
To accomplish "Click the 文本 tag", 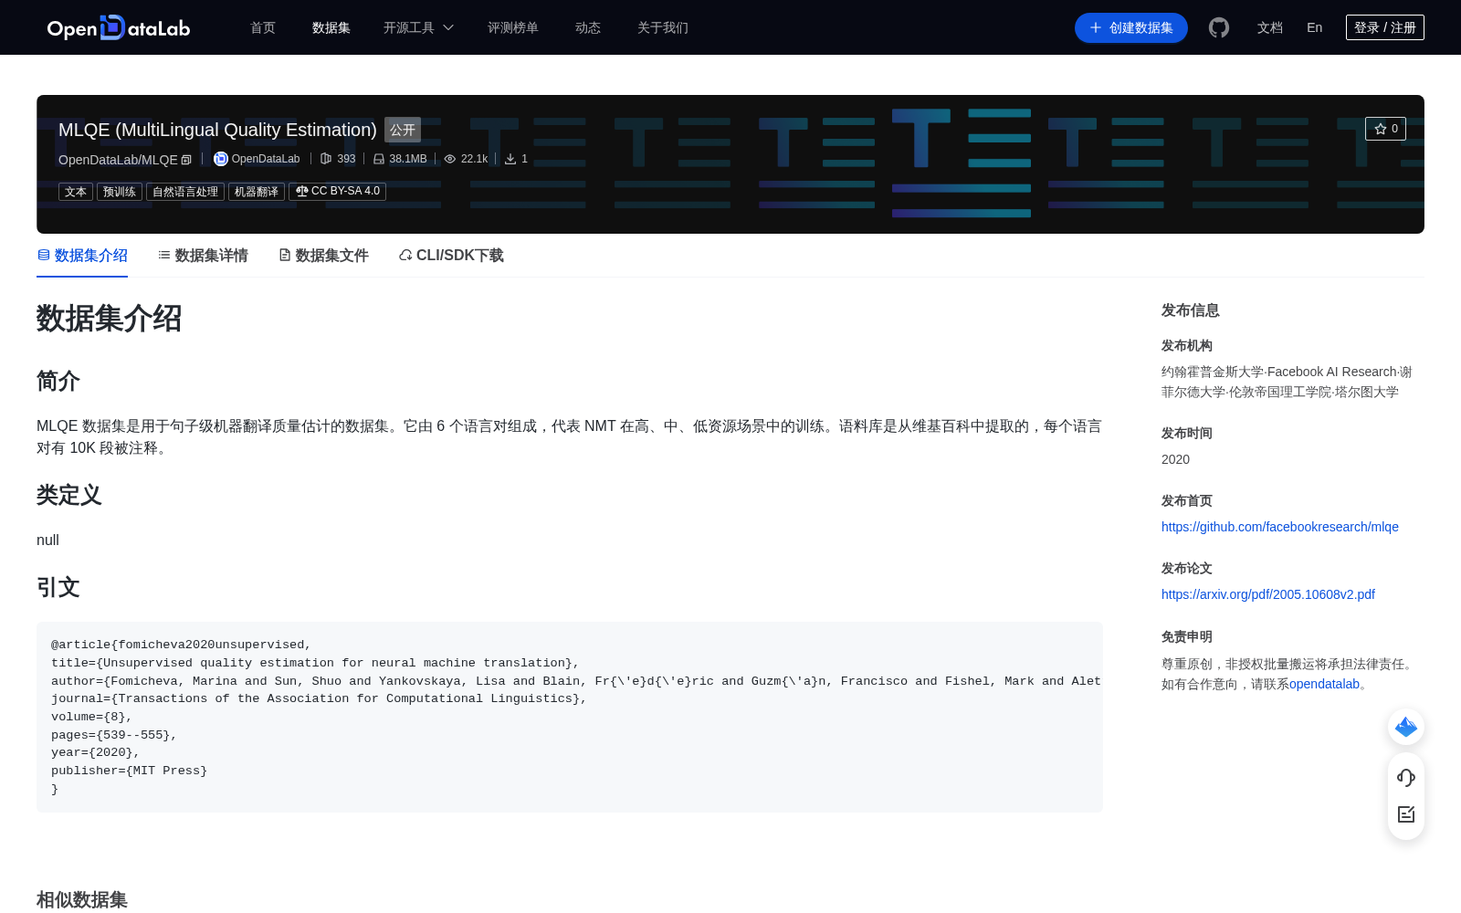I will pyautogui.click(x=76, y=192).
